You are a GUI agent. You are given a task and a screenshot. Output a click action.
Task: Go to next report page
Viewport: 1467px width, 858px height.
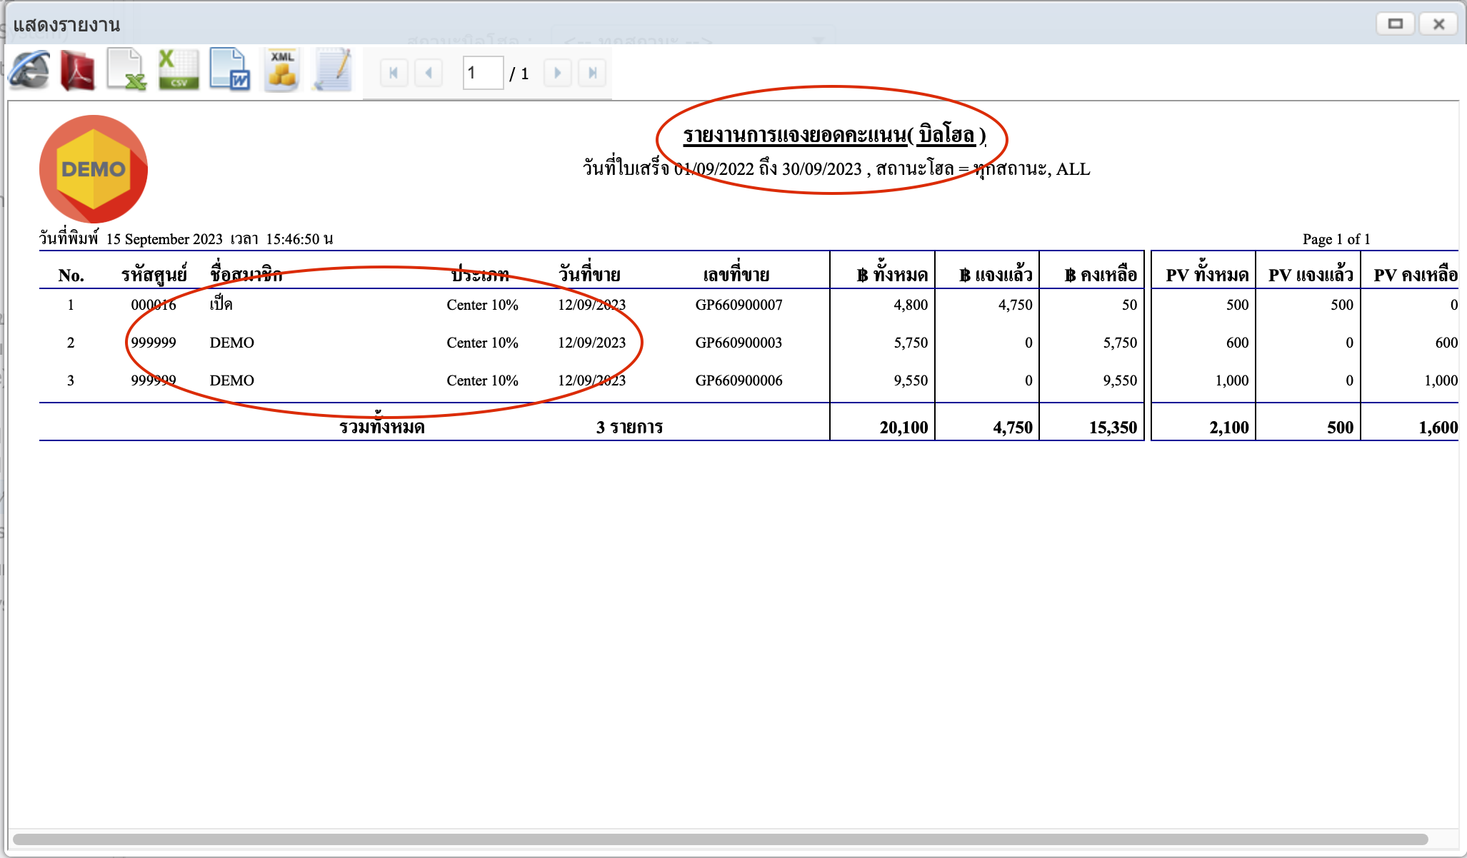[557, 73]
